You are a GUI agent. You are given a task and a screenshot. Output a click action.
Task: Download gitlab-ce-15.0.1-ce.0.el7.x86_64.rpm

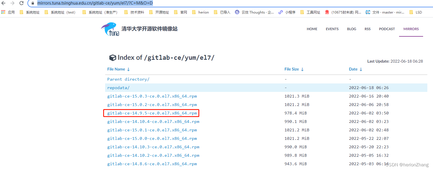pyautogui.click(x=152, y=130)
